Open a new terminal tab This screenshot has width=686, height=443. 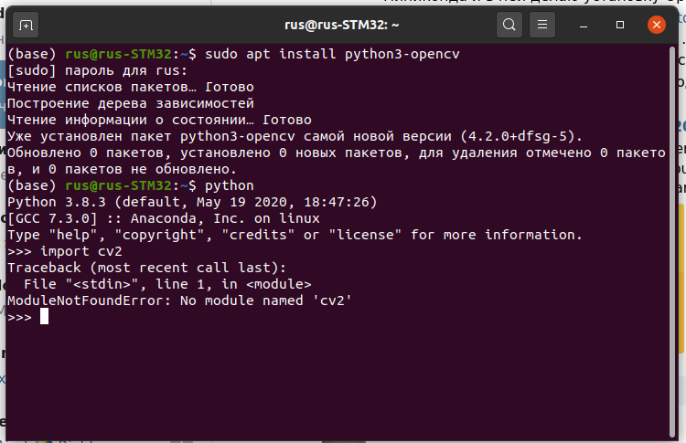(26, 26)
